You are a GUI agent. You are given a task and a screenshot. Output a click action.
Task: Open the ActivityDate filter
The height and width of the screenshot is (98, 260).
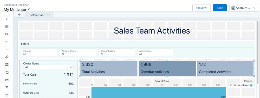tap(155, 53)
